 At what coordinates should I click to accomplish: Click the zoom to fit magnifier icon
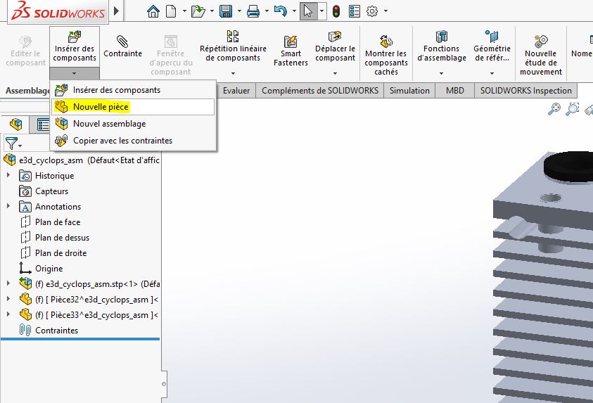(x=554, y=109)
